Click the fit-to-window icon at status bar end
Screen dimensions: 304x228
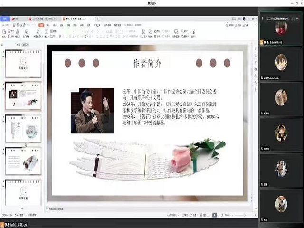(x=256, y=215)
